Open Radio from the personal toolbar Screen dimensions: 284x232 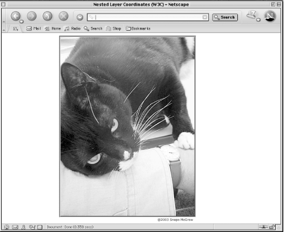[x=73, y=28]
